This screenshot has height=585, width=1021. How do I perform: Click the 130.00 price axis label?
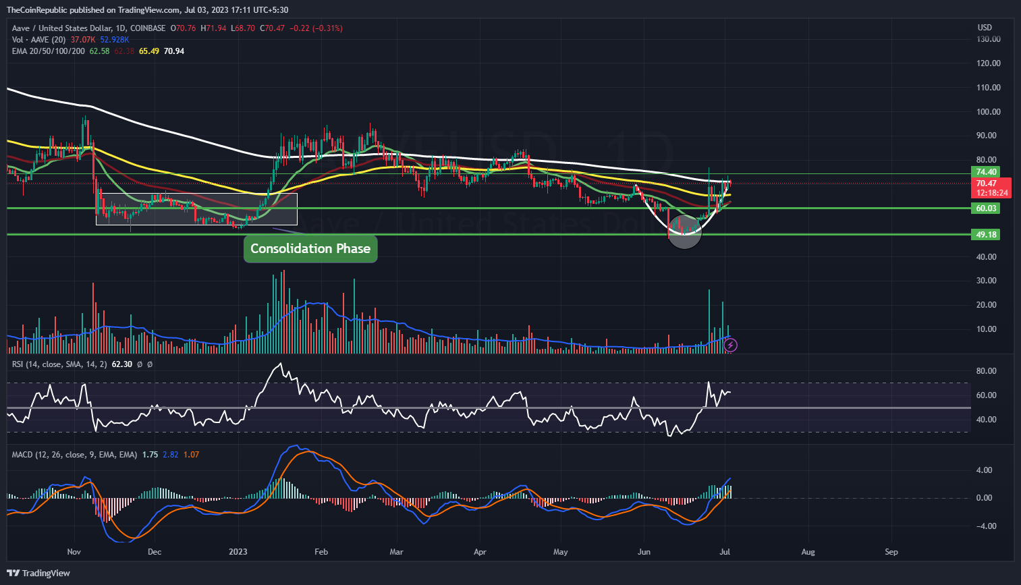coord(989,39)
